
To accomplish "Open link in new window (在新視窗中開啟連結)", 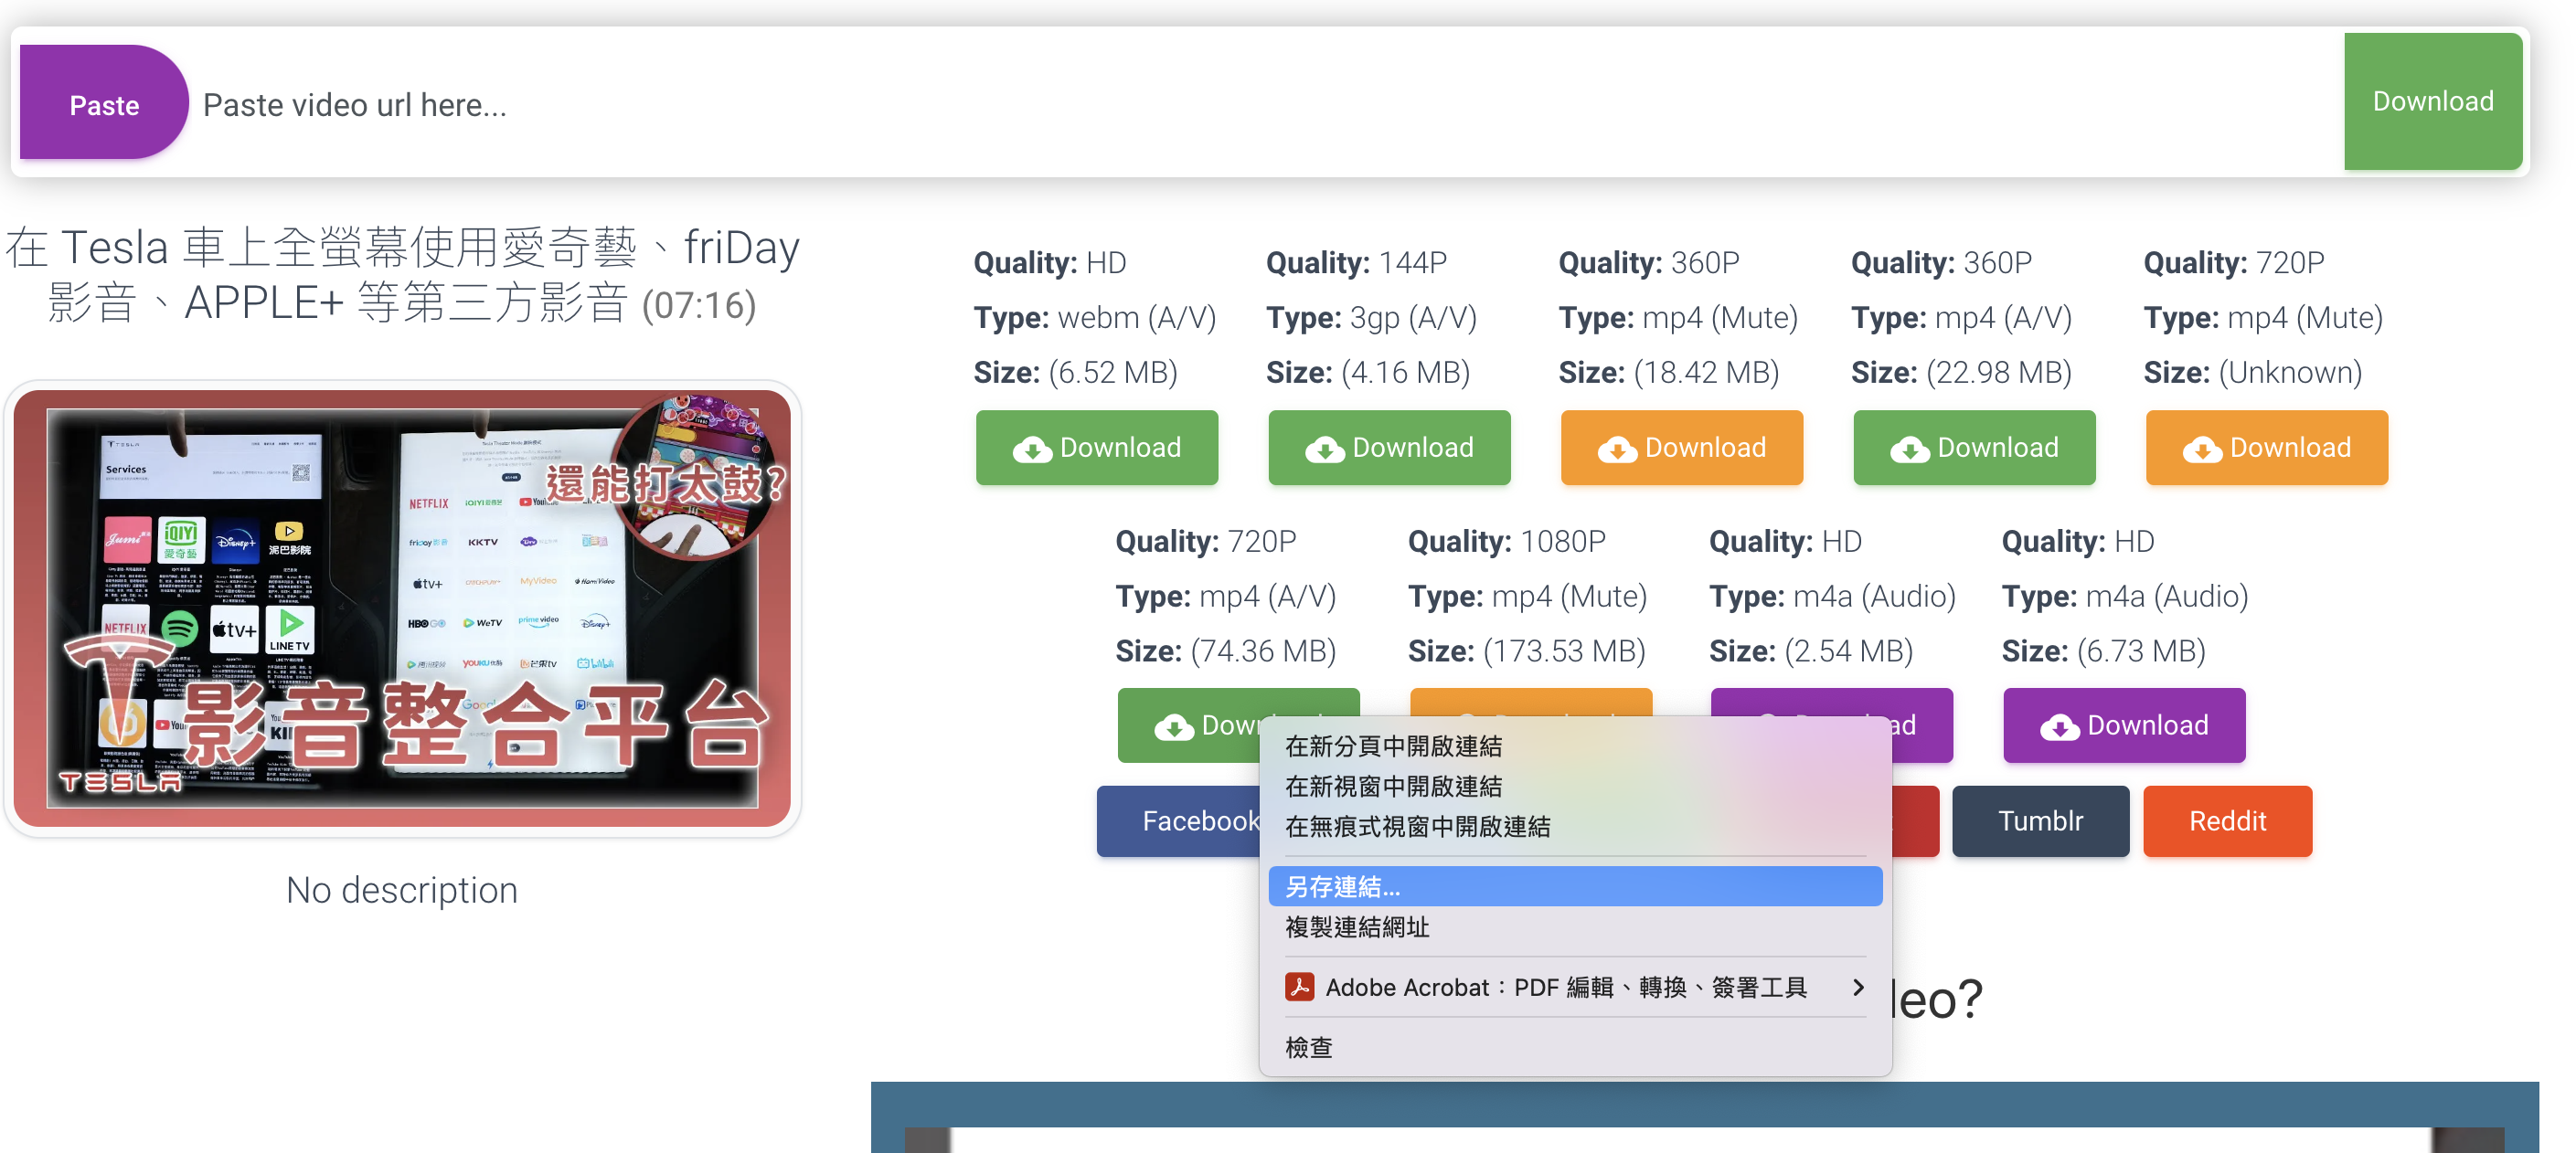I will (x=1393, y=787).
